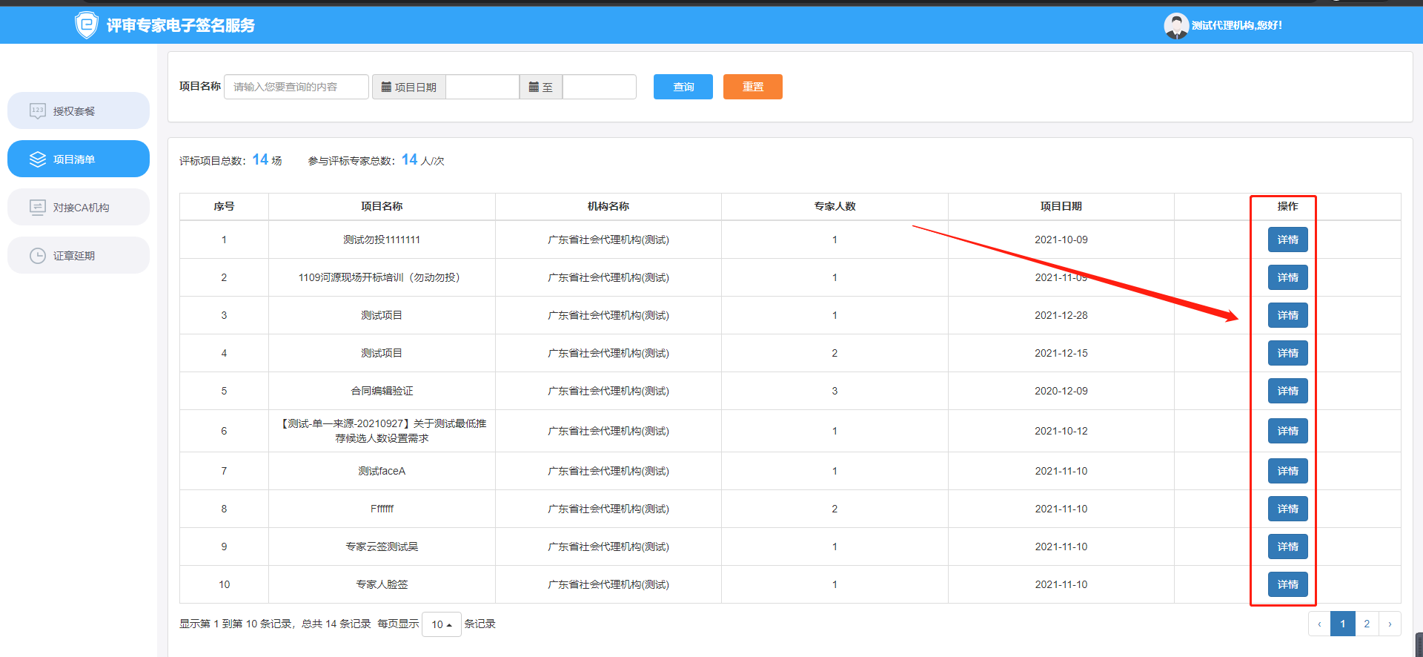Open 详情 for 测试-单一来源-20210927 row

[x=1288, y=431]
